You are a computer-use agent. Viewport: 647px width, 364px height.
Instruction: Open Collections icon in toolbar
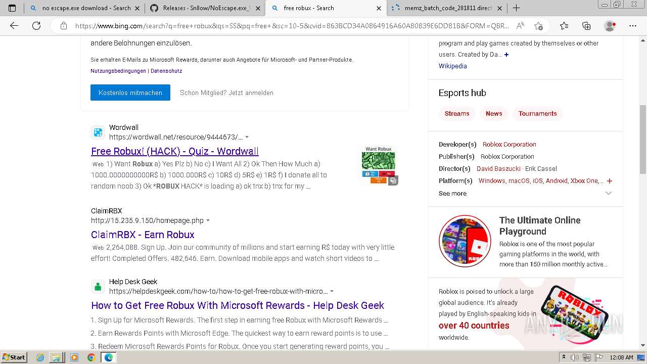coord(586,26)
